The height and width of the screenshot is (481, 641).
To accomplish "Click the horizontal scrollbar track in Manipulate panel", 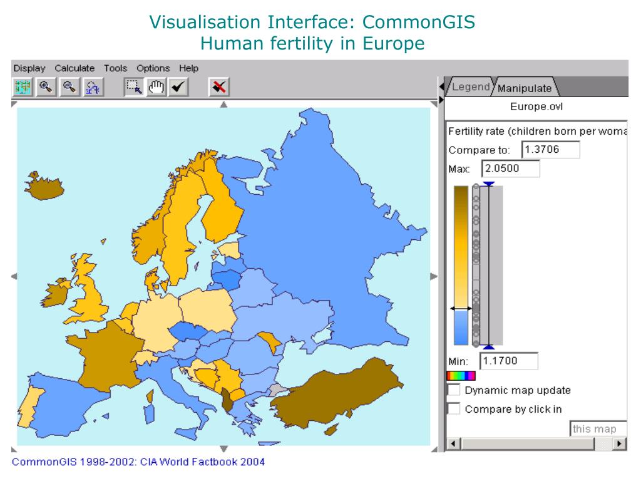I will coord(536,443).
